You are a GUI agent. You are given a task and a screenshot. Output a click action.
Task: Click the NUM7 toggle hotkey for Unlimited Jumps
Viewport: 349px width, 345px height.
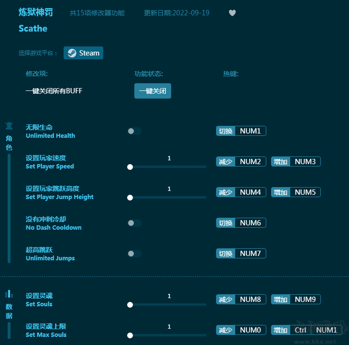point(241,254)
